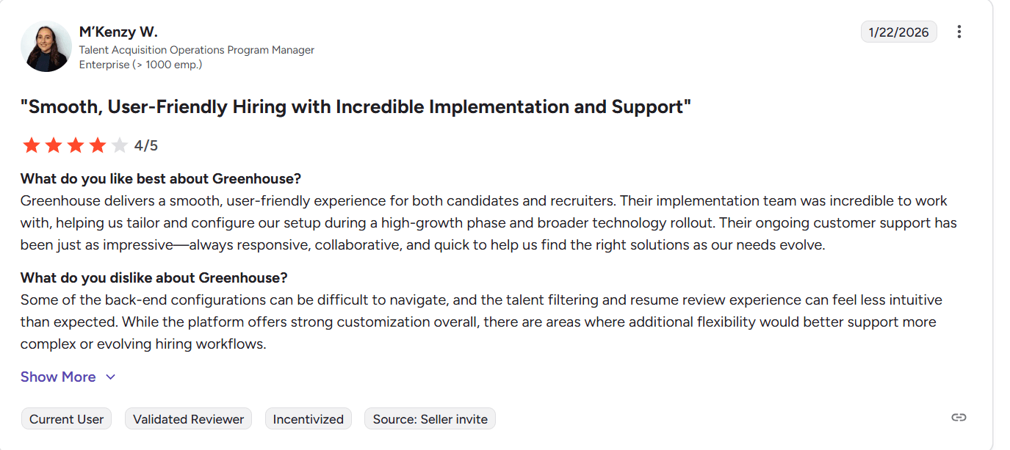Click the review date 1/22/2026
Screen dimensions: 1010x450
[898, 32]
